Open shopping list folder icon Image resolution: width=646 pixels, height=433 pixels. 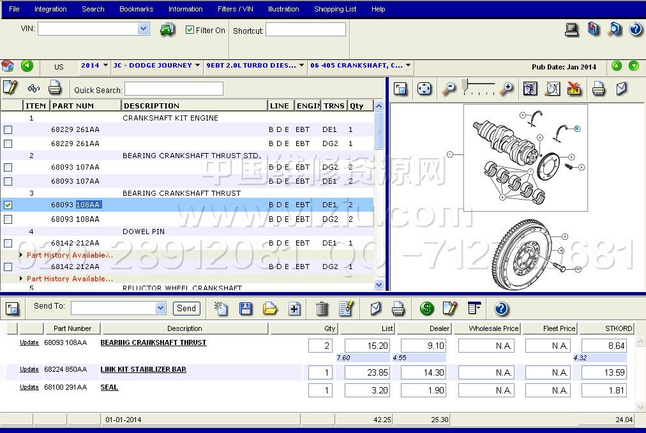270,309
